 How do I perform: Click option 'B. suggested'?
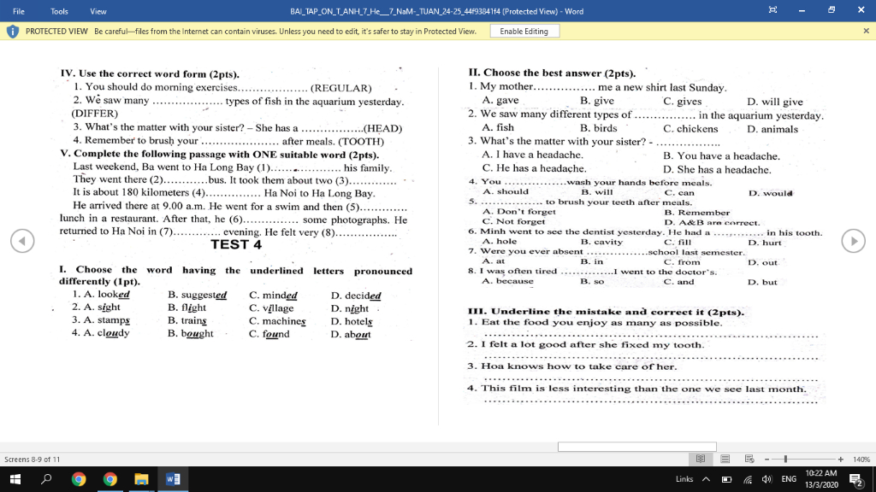[198, 295]
